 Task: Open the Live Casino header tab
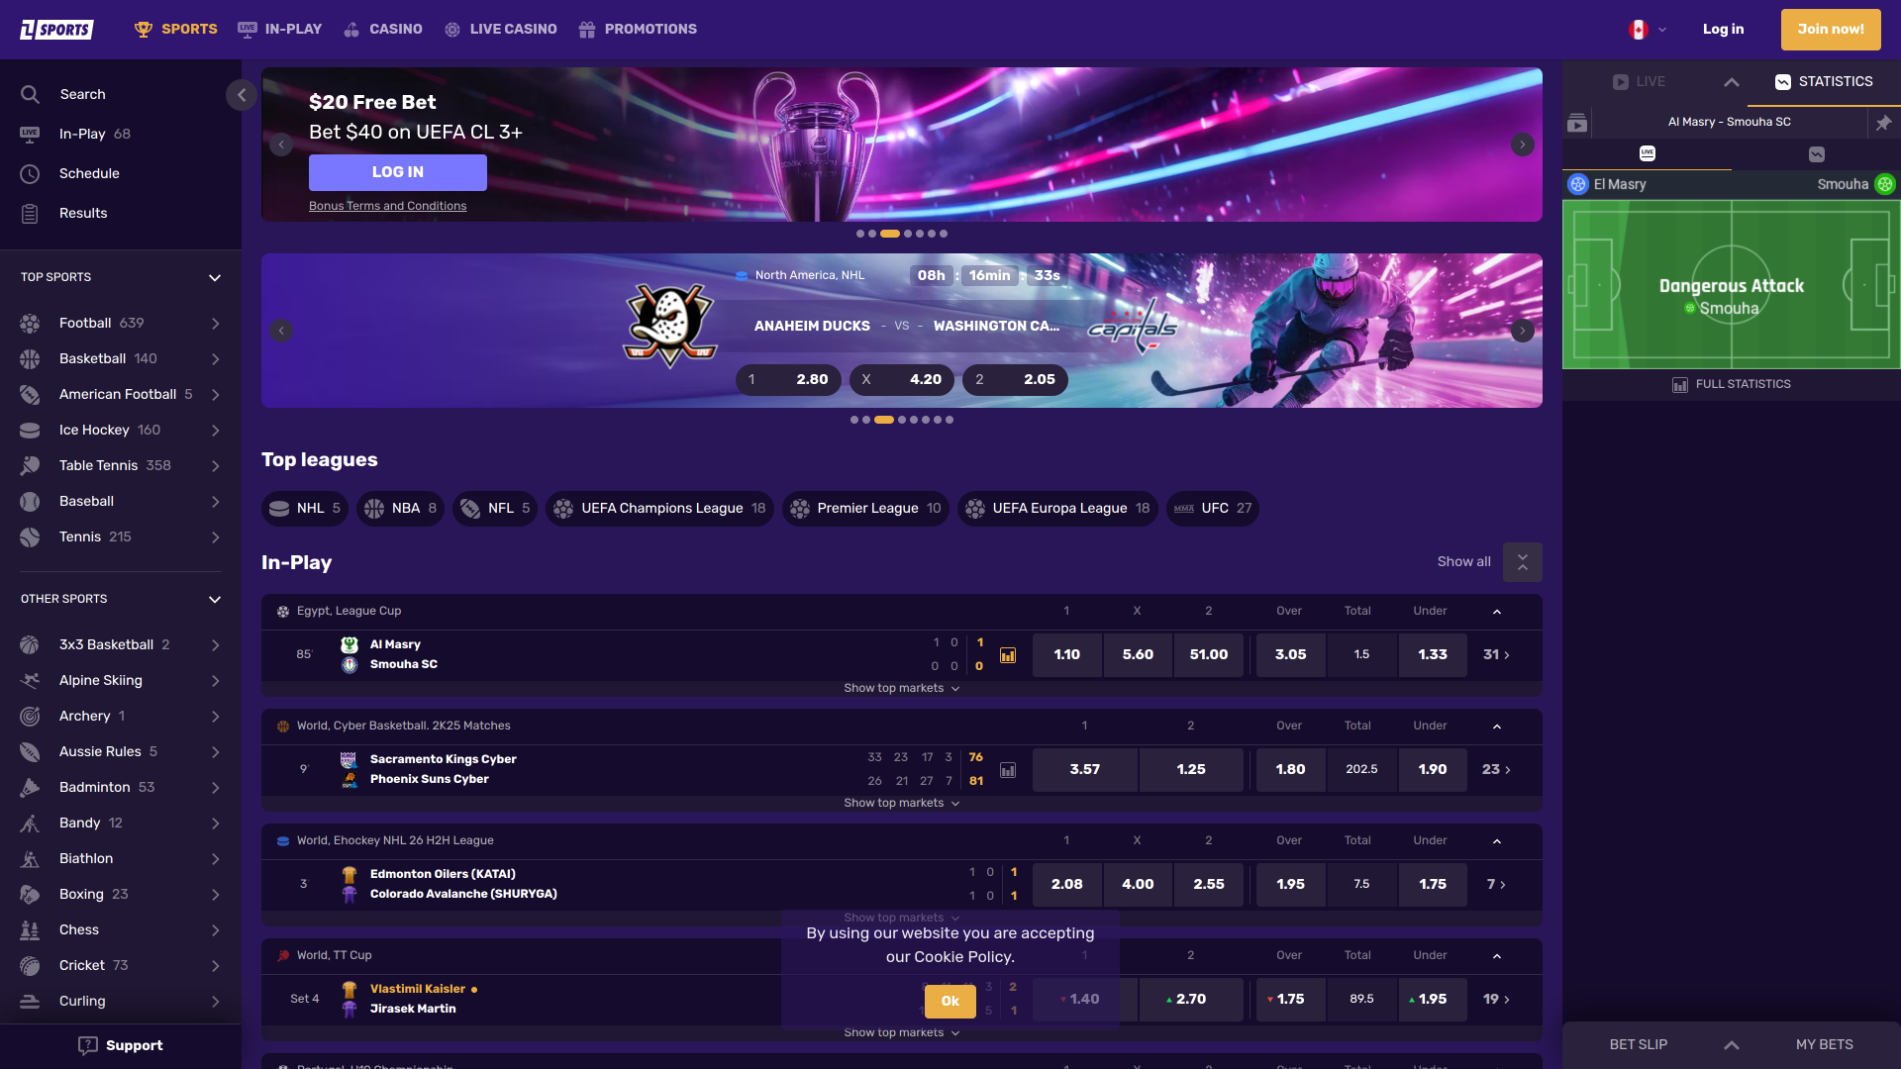click(501, 30)
